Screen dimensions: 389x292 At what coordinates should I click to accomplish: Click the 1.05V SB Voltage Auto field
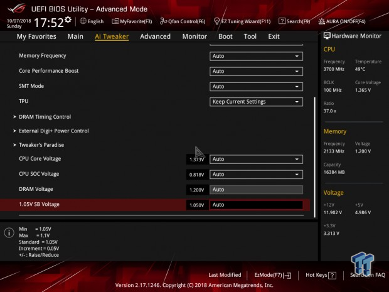click(256, 205)
